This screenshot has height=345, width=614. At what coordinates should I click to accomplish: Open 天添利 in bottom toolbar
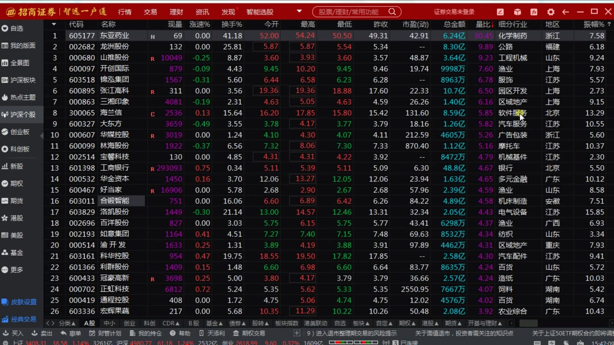[212, 333]
